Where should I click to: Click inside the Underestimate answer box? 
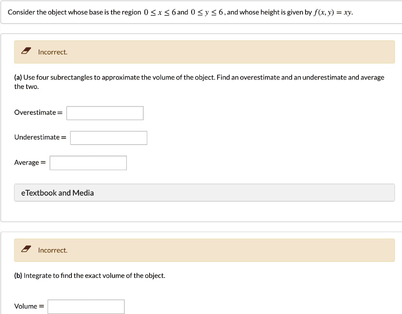108,138
